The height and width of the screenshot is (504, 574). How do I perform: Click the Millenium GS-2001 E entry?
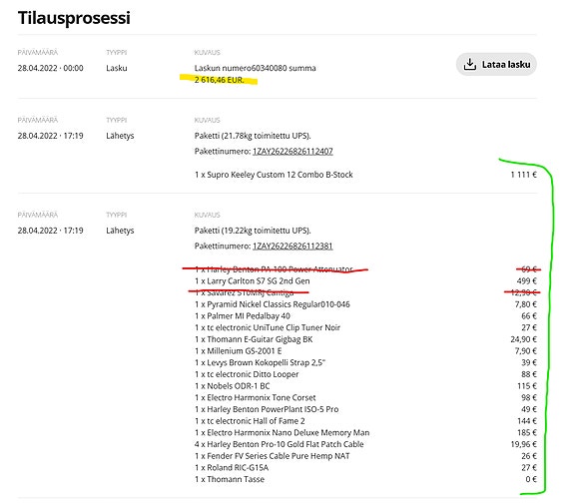pyautogui.click(x=239, y=351)
